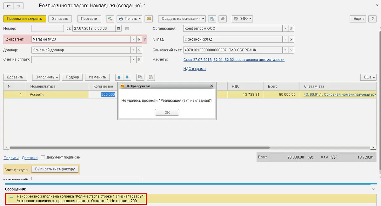
Task: Open the calendar date picker icon
Action: pyautogui.click(x=119, y=29)
